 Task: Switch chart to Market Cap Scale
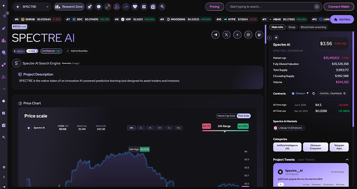[226, 116]
